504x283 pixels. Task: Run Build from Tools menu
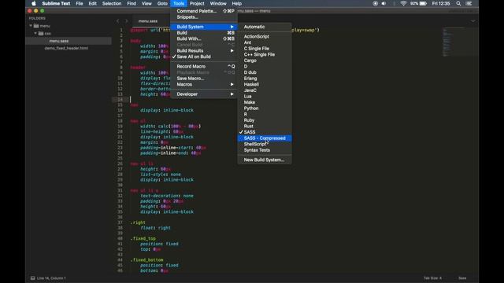204,33
